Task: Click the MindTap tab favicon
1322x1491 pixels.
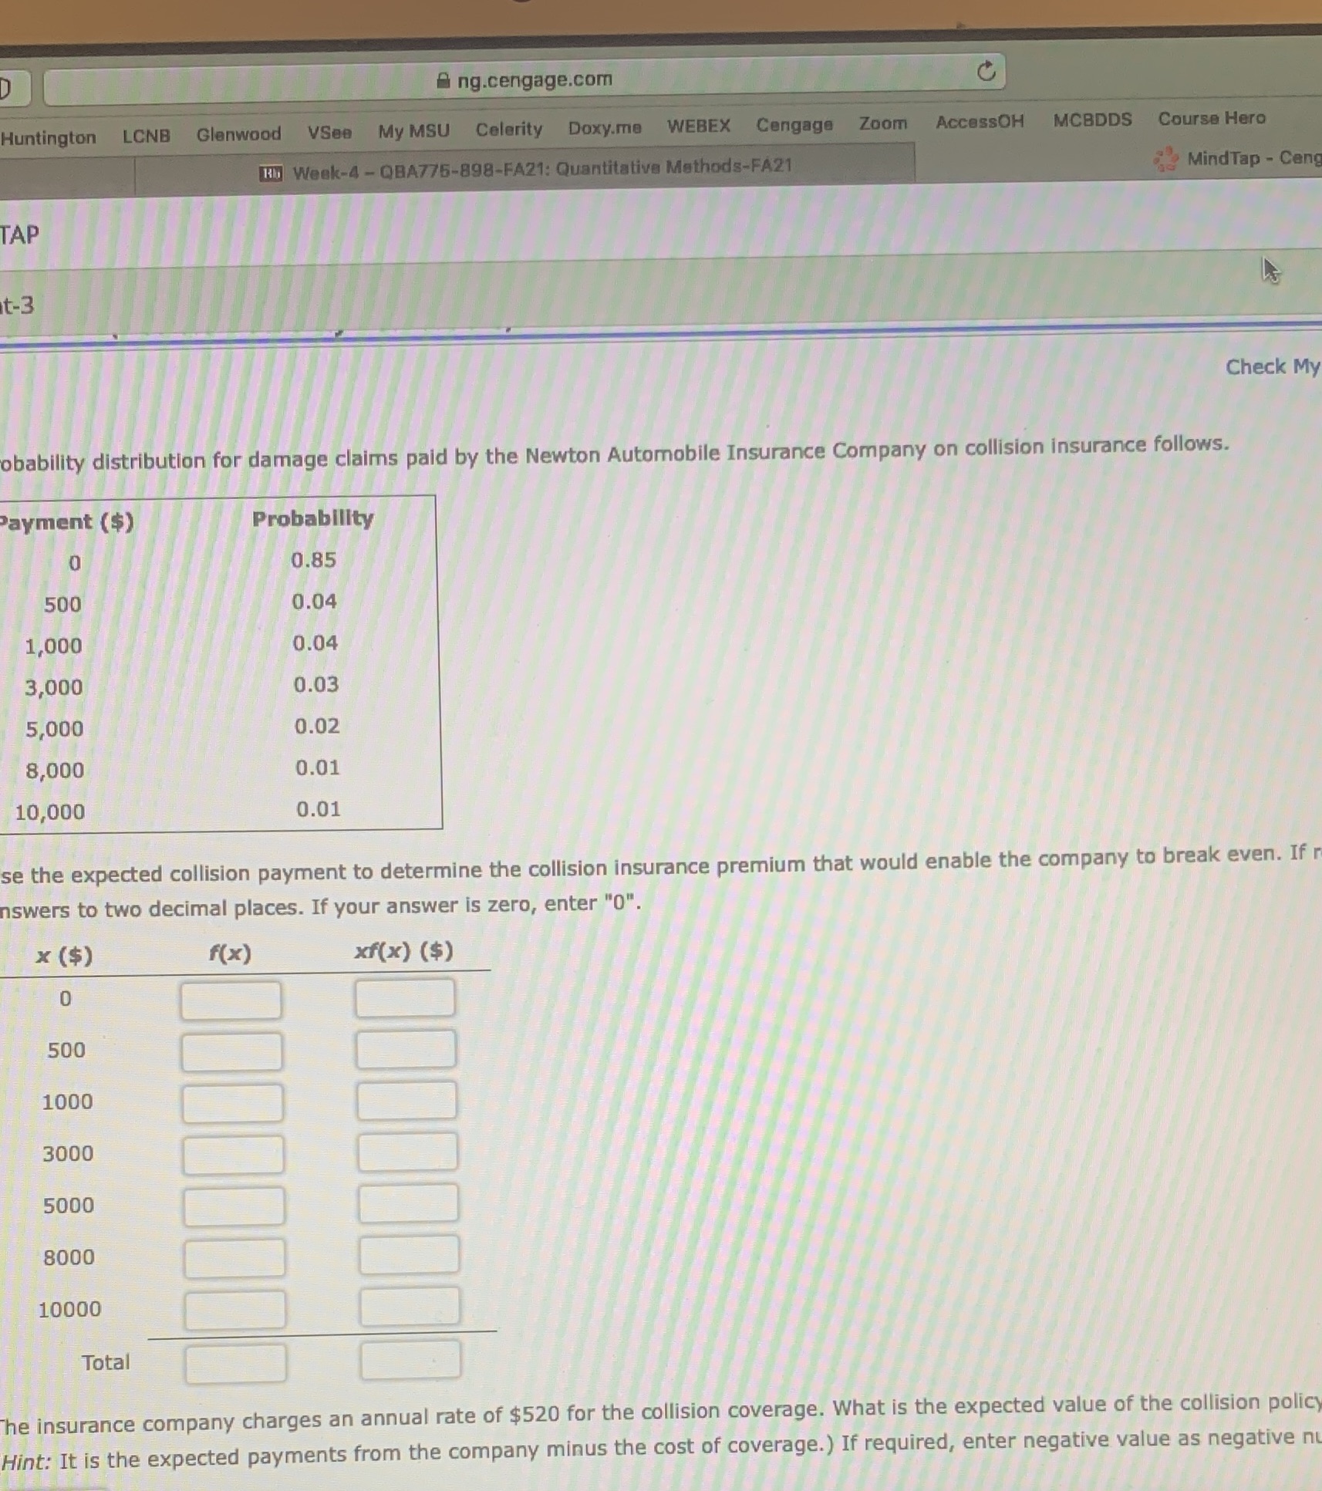Action: (1165, 159)
